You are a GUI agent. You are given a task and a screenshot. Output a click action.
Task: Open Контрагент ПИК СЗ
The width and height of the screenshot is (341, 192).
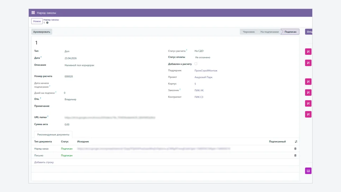[x=199, y=97]
